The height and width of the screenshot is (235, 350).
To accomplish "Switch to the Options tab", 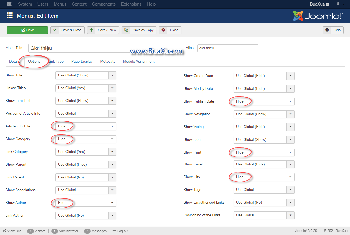I will [x=34, y=62].
